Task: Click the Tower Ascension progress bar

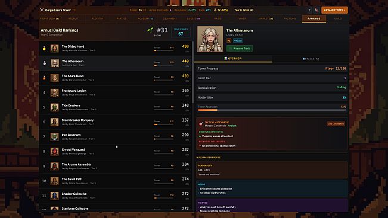Action: [272, 110]
